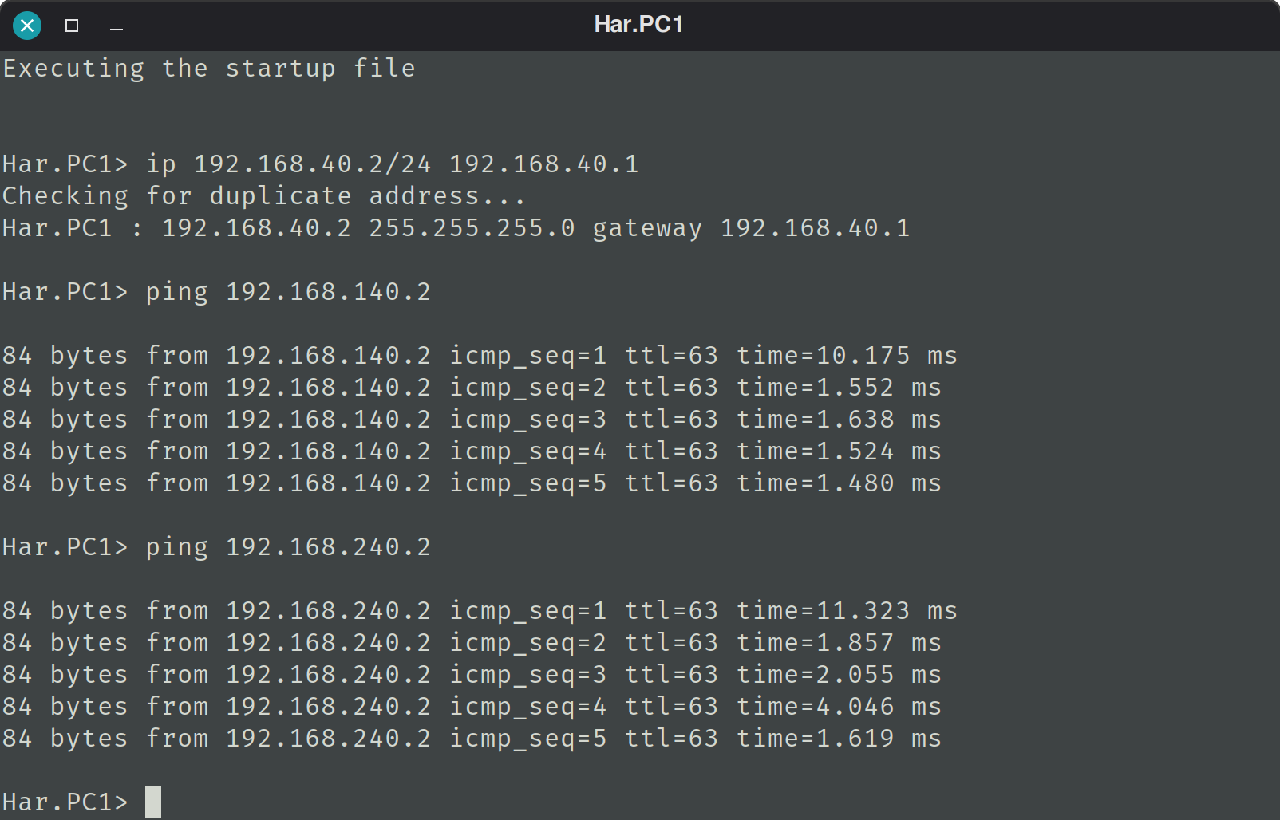The width and height of the screenshot is (1280, 820).
Task: Maximize the Har.PC1 window
Action: click(72, 26)
